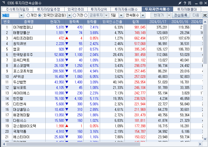This screenshot has width=208, height=147.
Task: Sort by 외국인소진율 column header
Action: [112, 22]
